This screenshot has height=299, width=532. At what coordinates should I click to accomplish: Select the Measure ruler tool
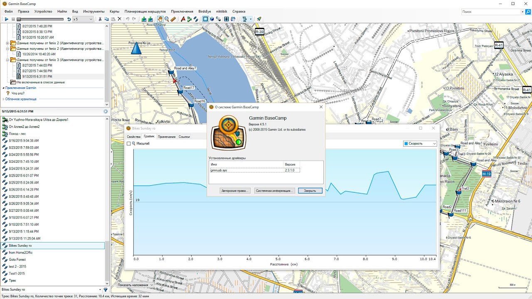point(173,19)
